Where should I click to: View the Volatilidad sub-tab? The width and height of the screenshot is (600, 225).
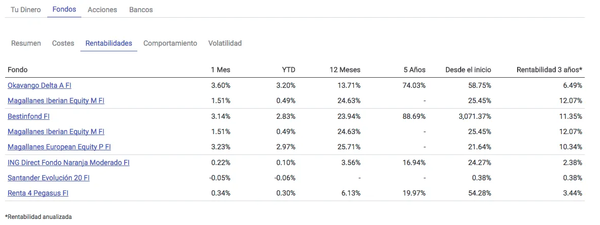tap(225, 43)
